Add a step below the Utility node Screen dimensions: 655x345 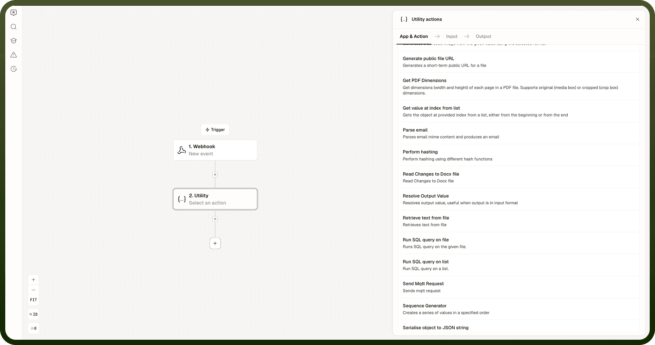[215, 219]
